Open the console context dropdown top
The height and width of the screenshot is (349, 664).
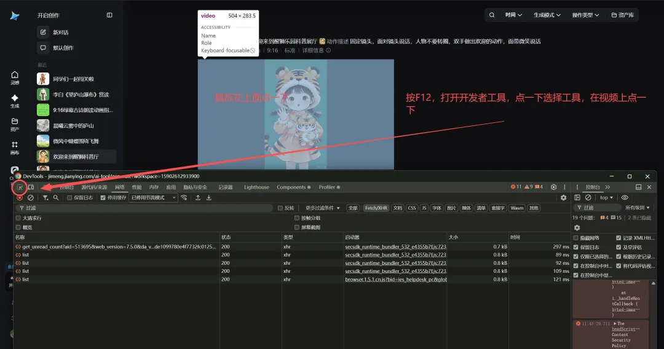point(606,198)
